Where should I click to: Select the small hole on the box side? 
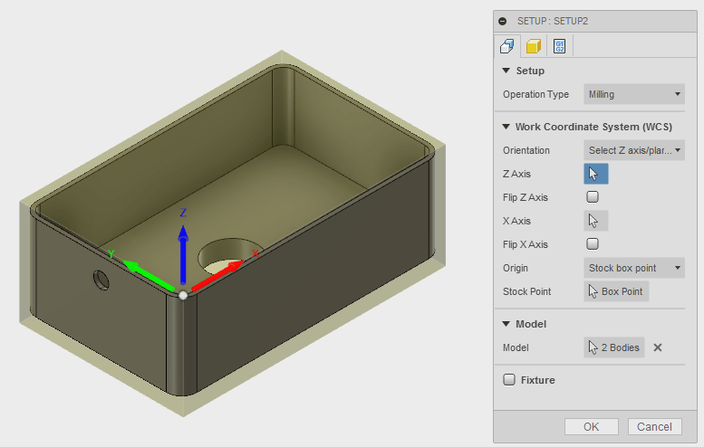(101, 280)
